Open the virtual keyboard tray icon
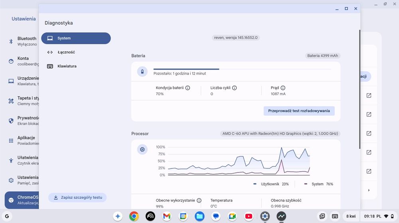Screen dimensions: 399x223 [335, 216]
